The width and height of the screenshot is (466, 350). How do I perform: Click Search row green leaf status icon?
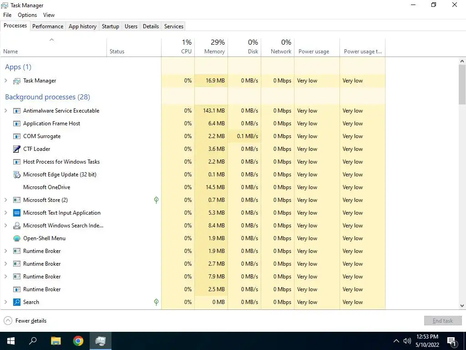click(x=157, y=302)
